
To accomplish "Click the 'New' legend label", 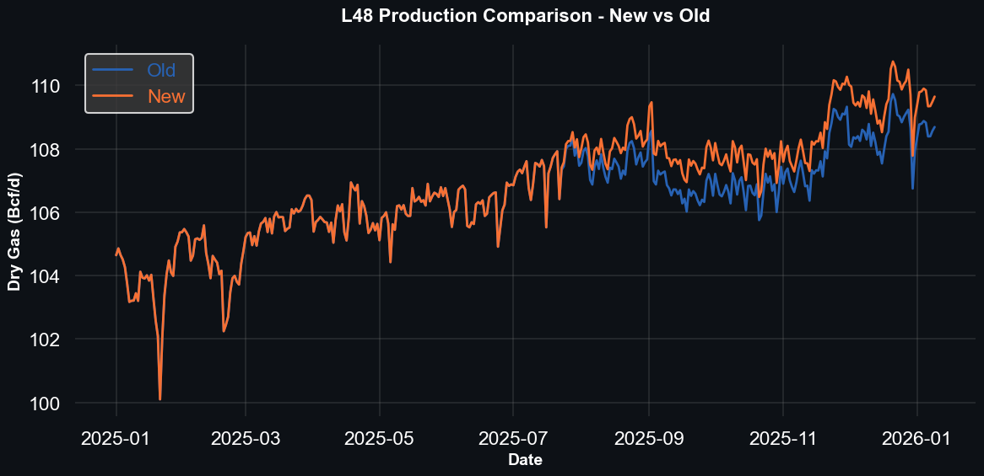I will (x=166, y=96).
